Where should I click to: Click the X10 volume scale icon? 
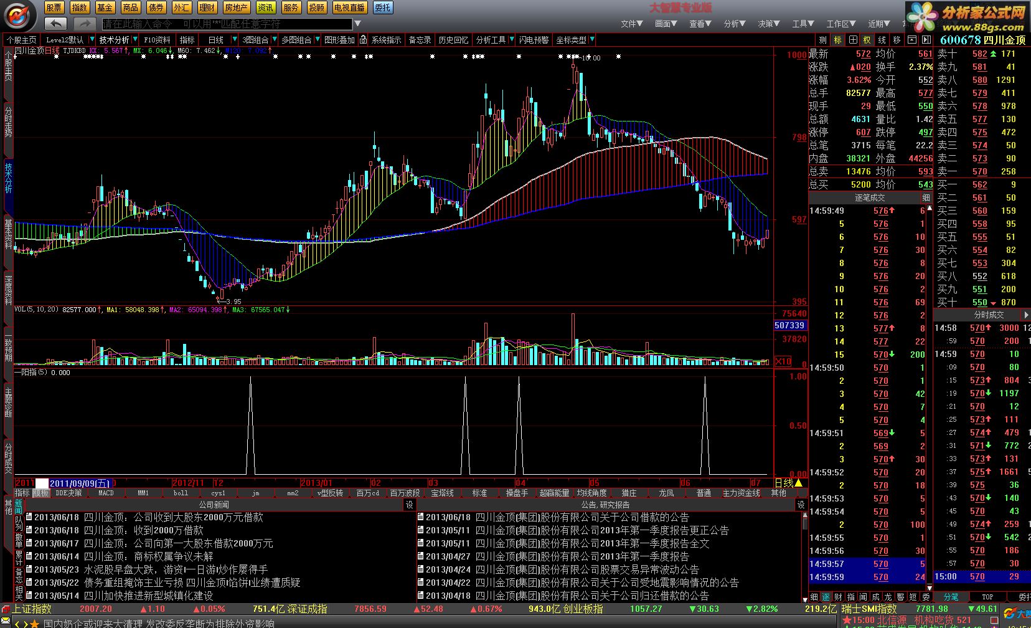(783, 361)
